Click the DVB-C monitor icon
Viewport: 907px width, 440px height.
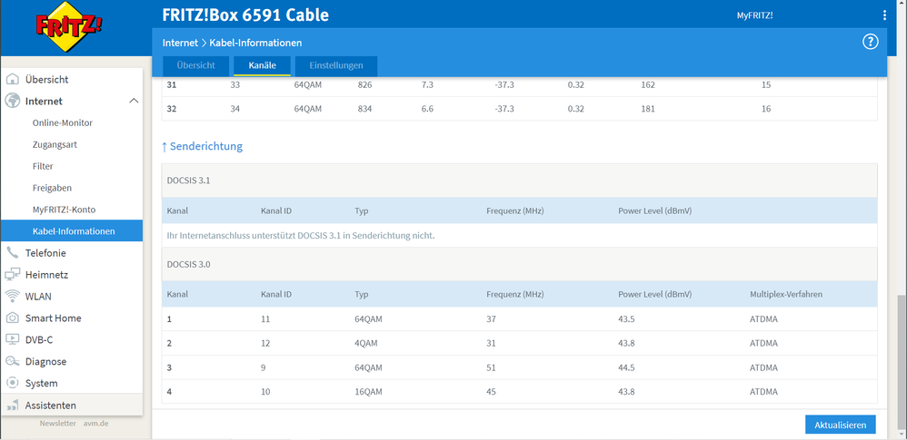click(13, 339)
